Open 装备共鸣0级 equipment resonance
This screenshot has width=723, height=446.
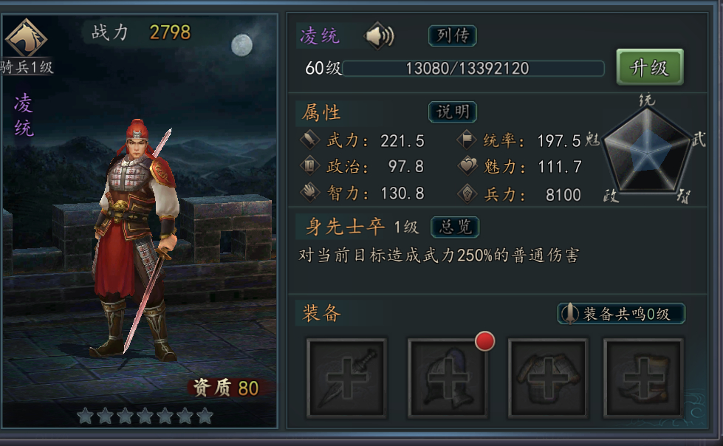621,314
